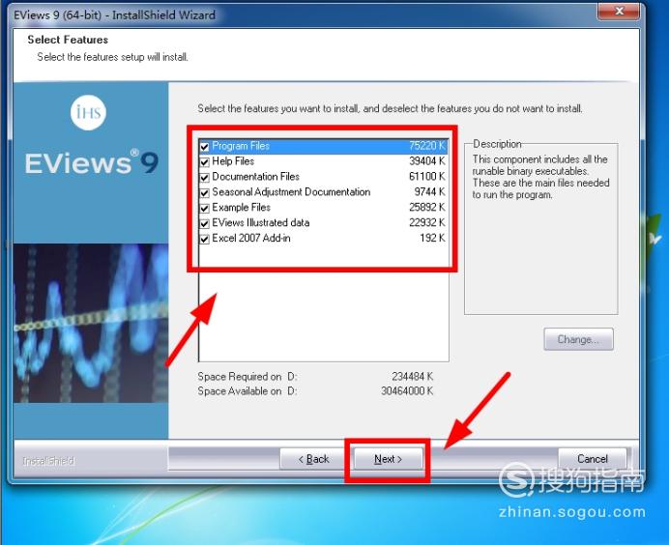669x545 pixels.
Task: Click the 39404 K size value
Action: [x=427, y=161]
